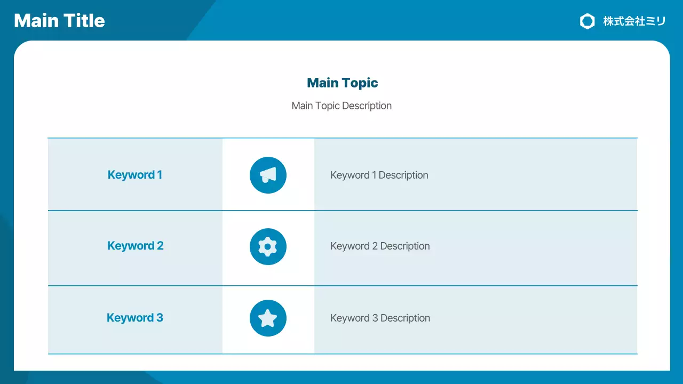The width and height of the screenshot is (683, 384).
Task: Click the Keyword 1 Description text
Action: (x=379, y=175)
